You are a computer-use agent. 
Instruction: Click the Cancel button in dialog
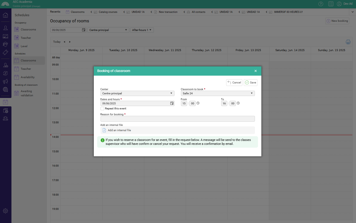click(x=234, y=83)
